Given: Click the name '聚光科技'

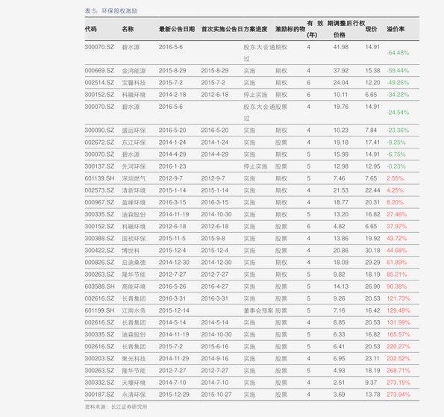Looking at the screenshot, I should [x=134, y=358].
